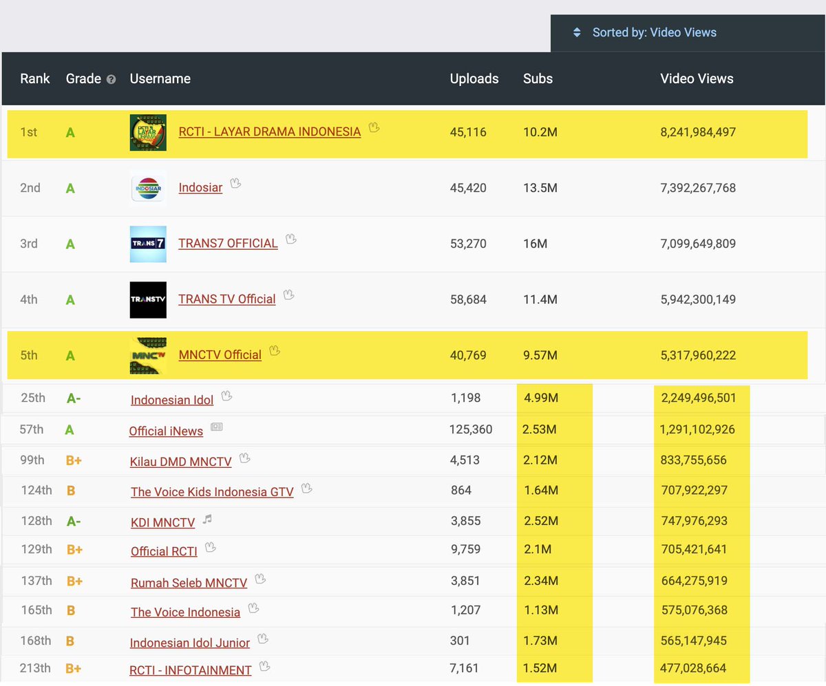826x686 pixels.
Task: Click the Grade column header
Action: click(84, 78)
